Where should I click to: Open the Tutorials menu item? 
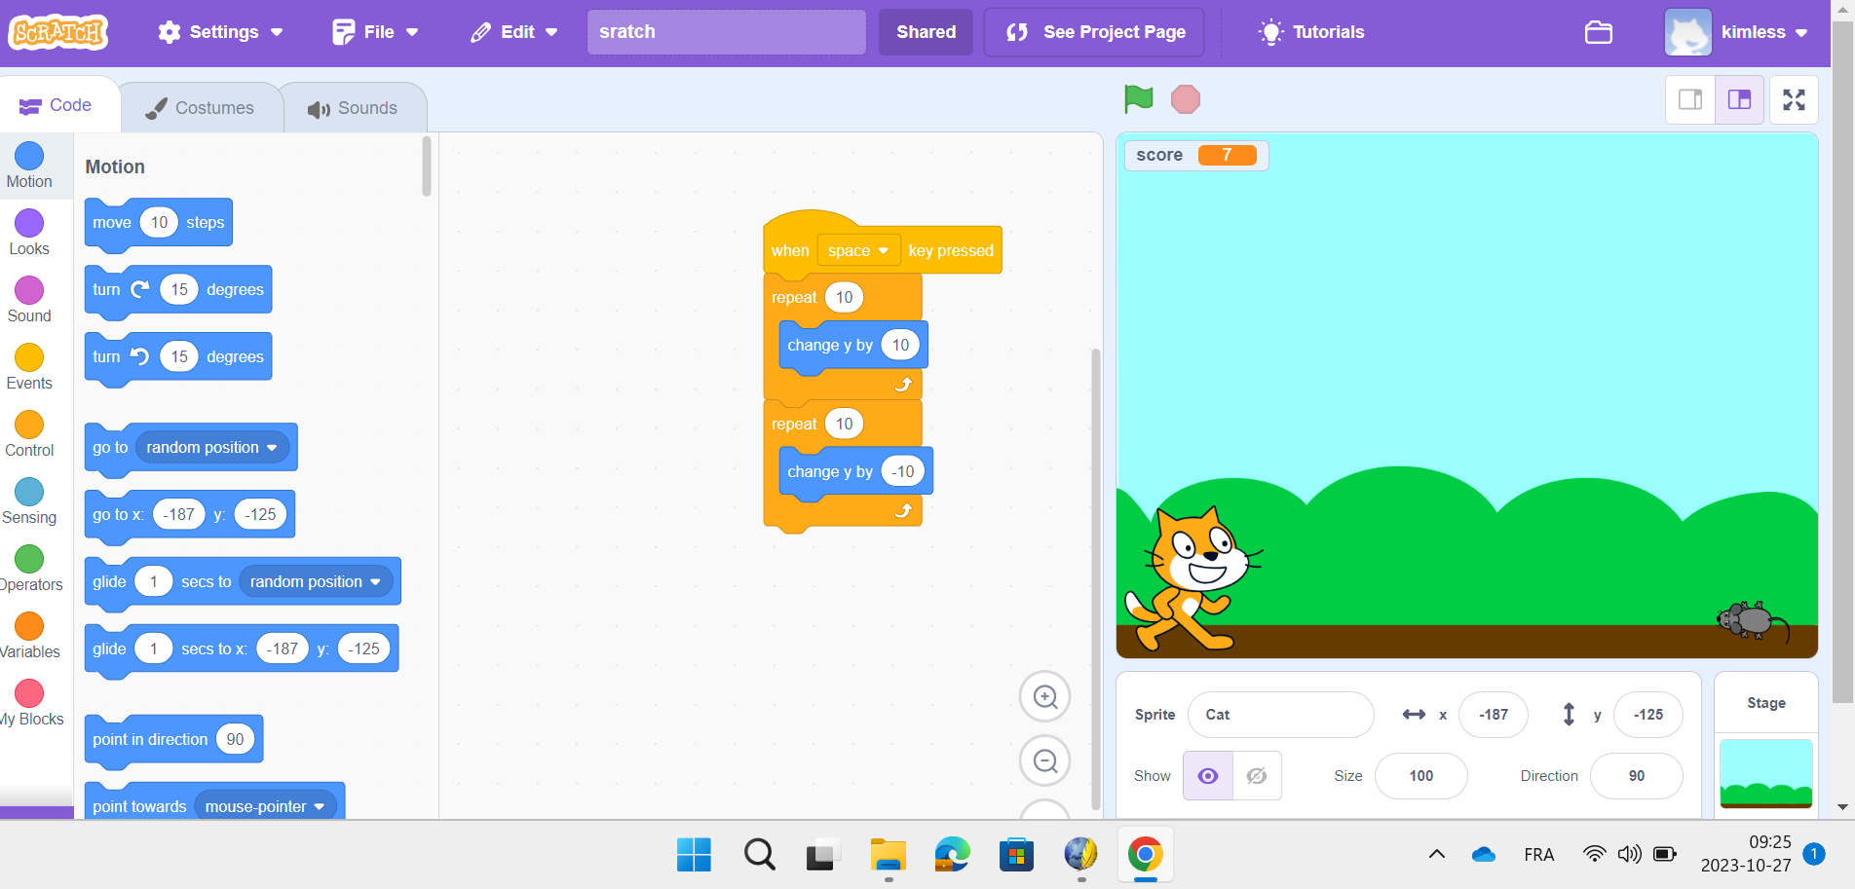(x=1311, y=32)
